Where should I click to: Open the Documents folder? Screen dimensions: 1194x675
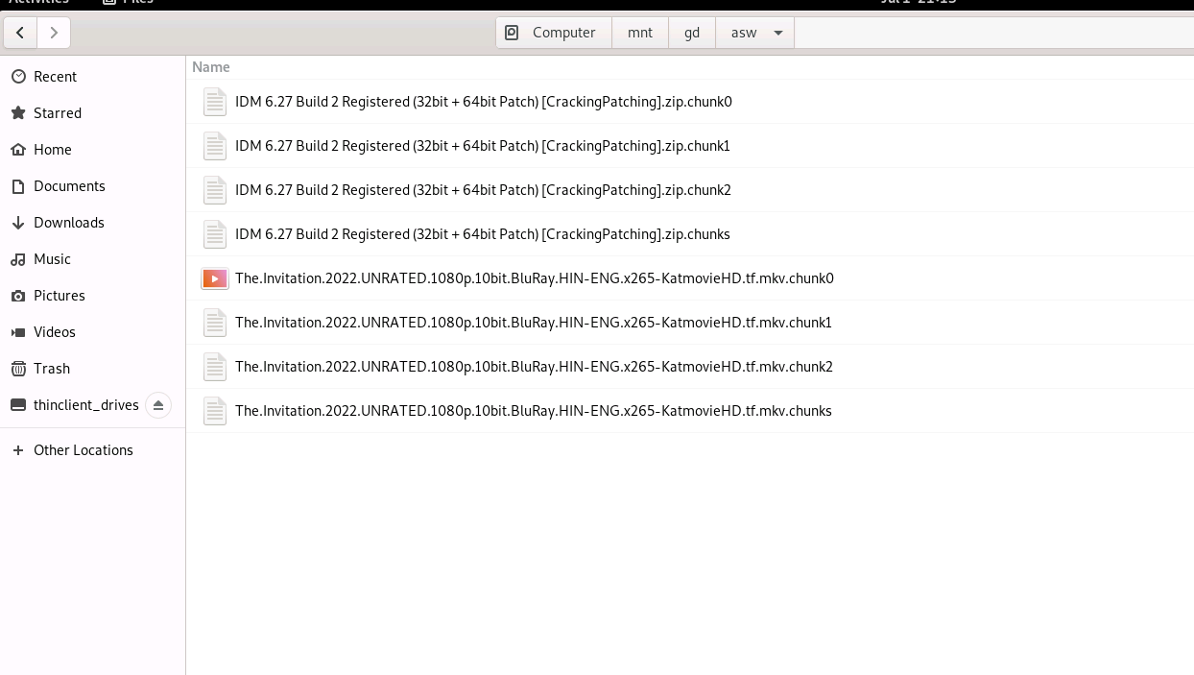click(68, 185)
